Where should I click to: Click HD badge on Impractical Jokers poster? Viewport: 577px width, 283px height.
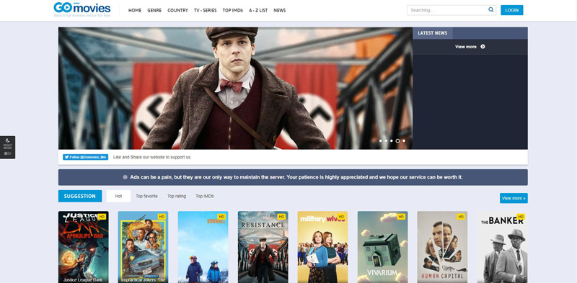pyautogui.click(x=162, y=217)
